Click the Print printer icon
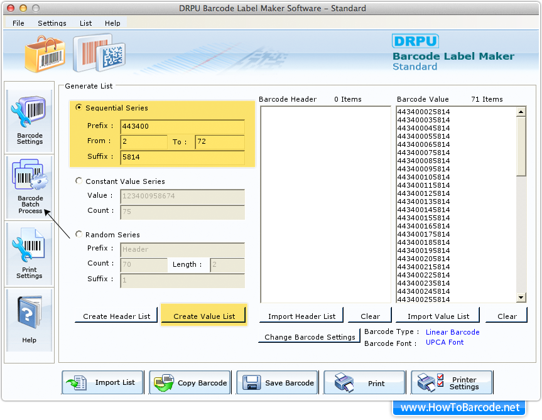The height and width of the screenshot is (420, 542). (344, 382)
